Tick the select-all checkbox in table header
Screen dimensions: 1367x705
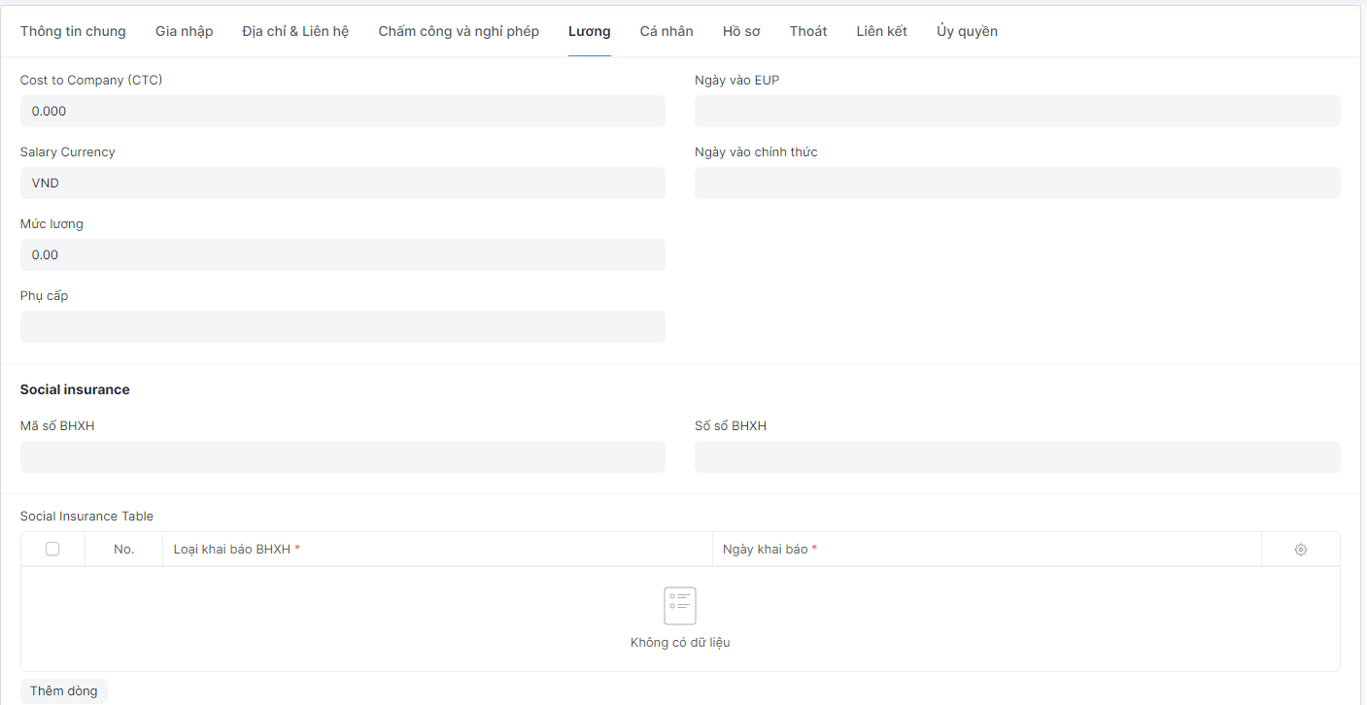(52, 549)
